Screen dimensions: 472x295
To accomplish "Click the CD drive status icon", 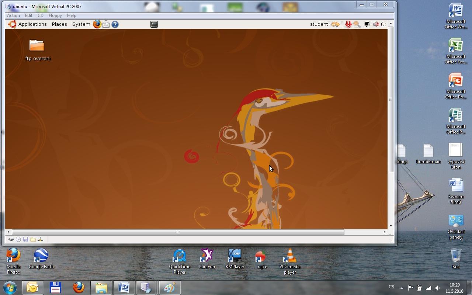I will click(x=18, y=240).
